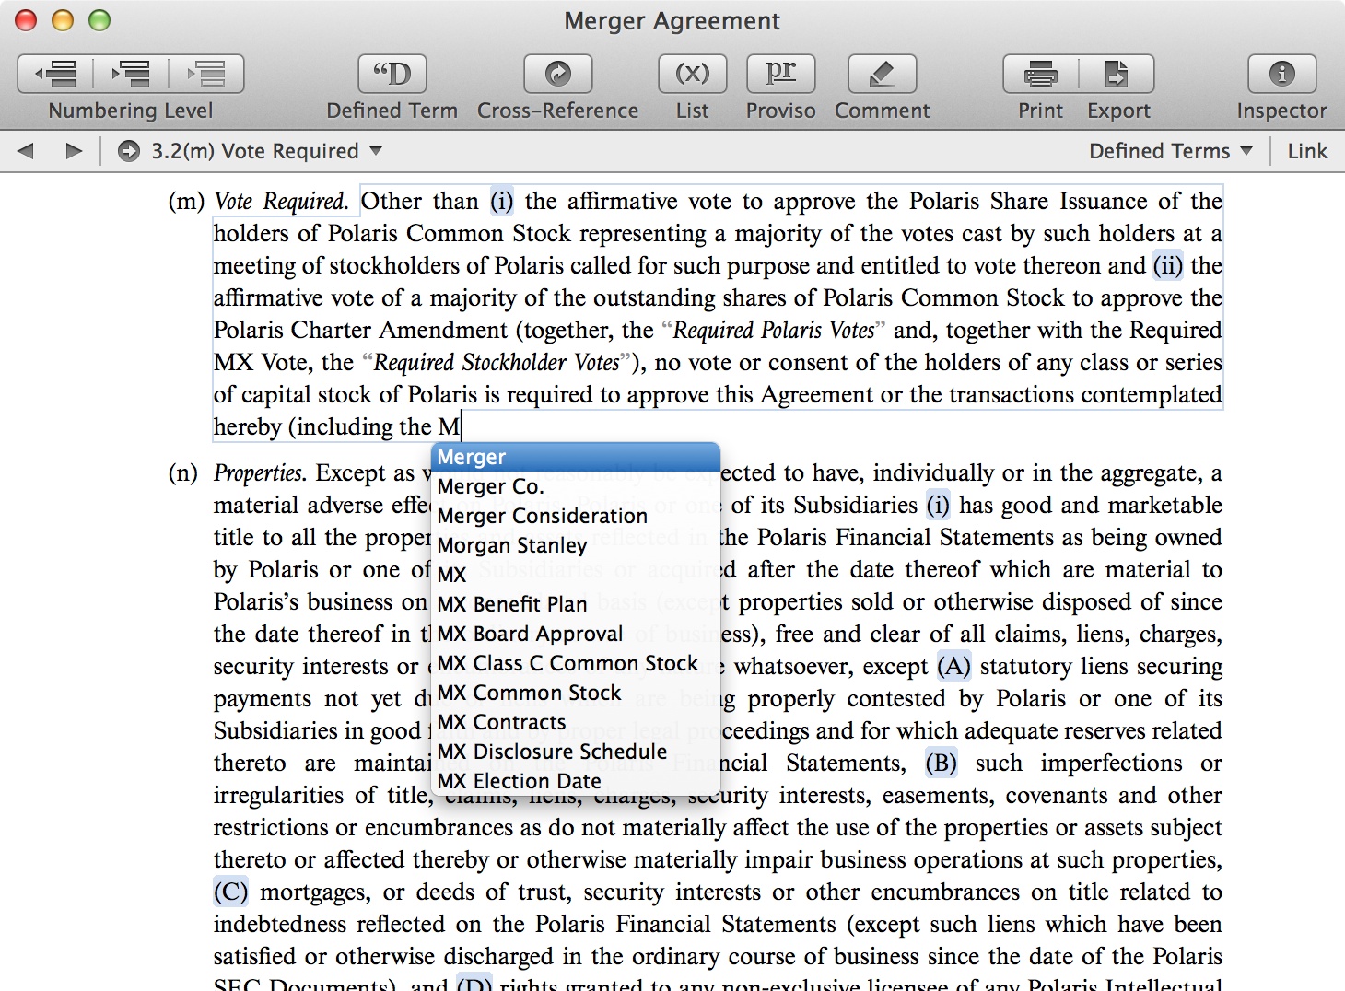Click the 'Vote Required.' heading text
Viewport: 1345px width, 991px height.
tap(281, 201)
